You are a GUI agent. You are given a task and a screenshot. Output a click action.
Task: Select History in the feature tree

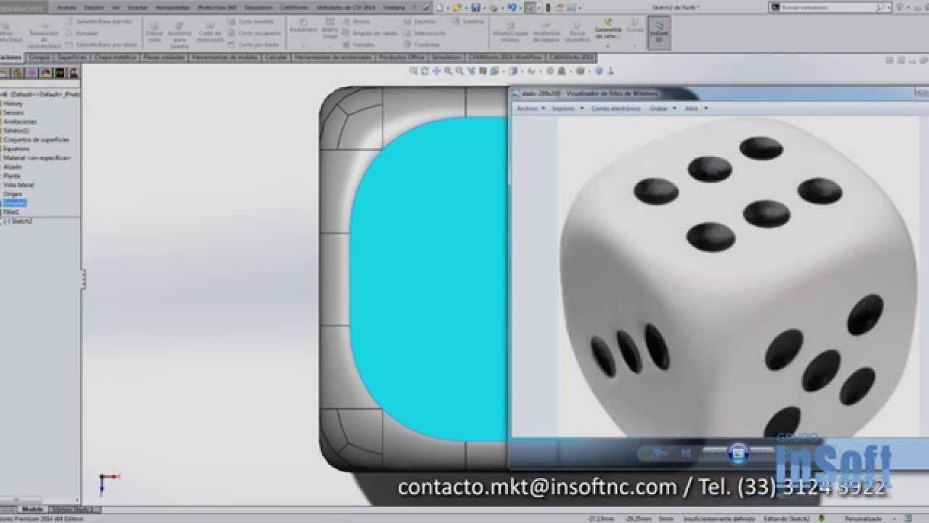pos(13,104)
